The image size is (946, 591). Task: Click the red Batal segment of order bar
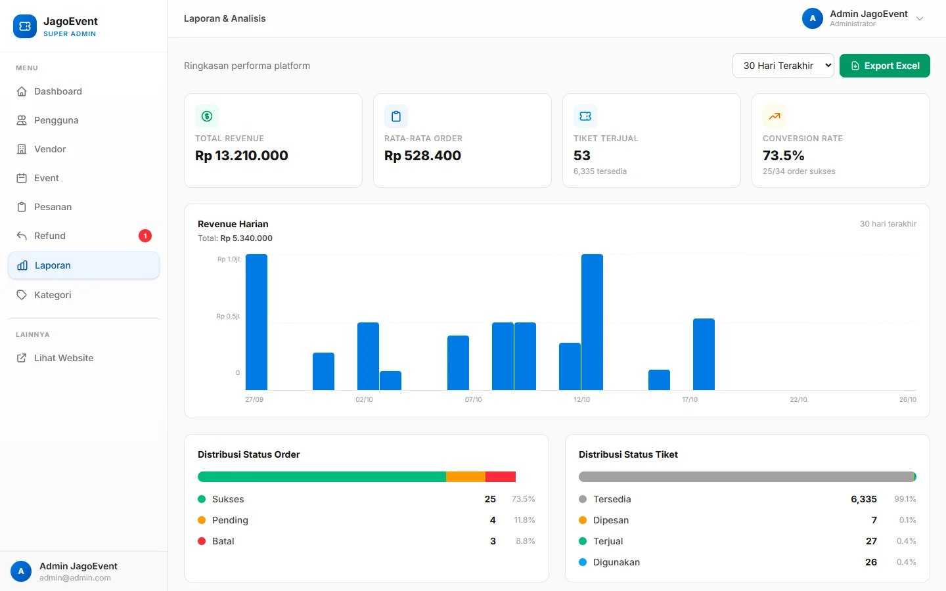(501, 477)
